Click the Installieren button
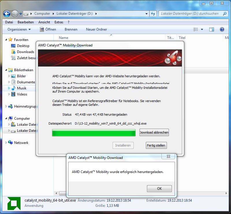The image size is (231, 214). (123, 145)
